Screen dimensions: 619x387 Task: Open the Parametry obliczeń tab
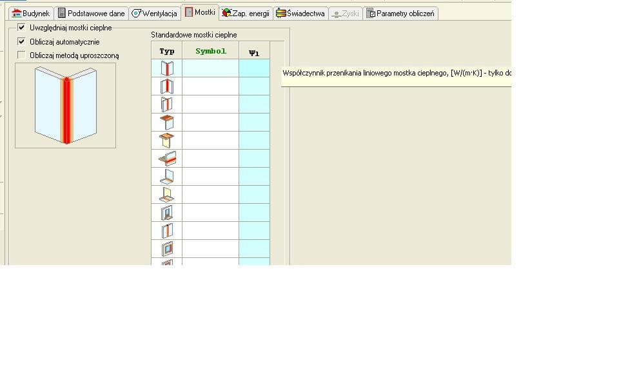pyautogui.click(x=400, y=14)
